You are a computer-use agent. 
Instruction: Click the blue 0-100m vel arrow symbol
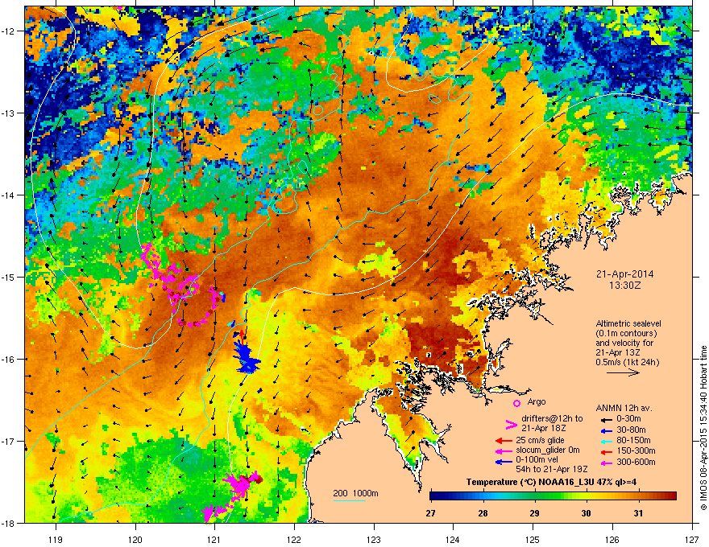tap(504, 463)
